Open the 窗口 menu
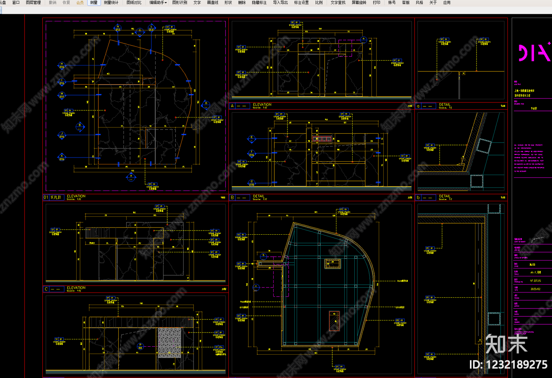This screenshot has width=552, height=378. (16, 2)
